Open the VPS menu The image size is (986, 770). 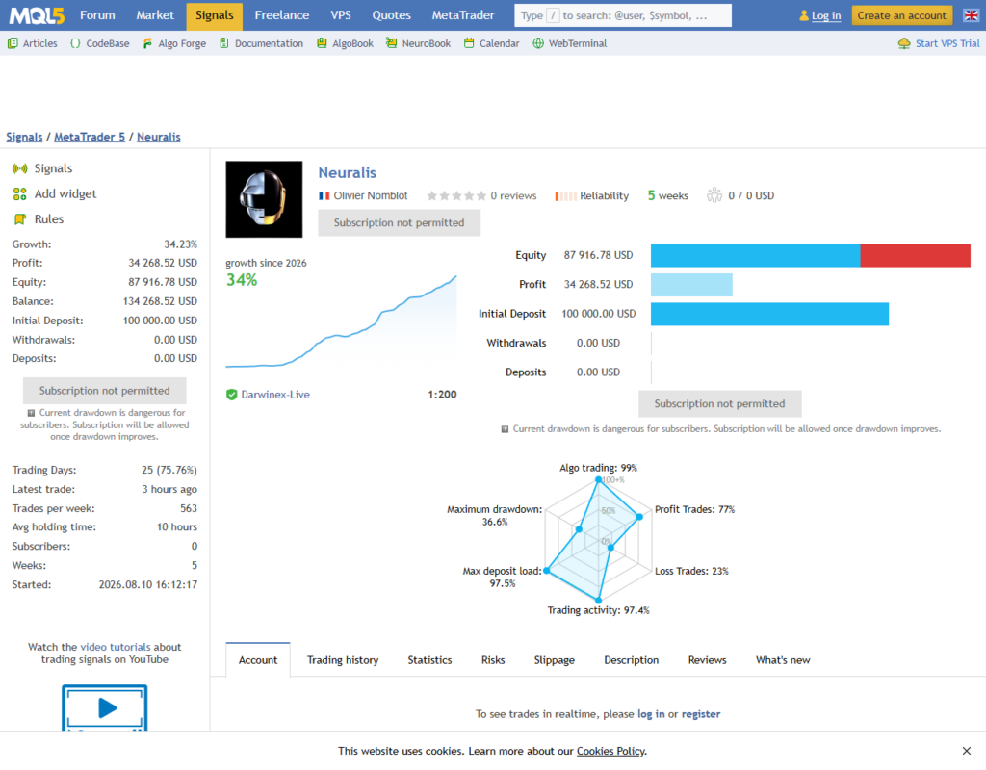click(x=341, y=15)
